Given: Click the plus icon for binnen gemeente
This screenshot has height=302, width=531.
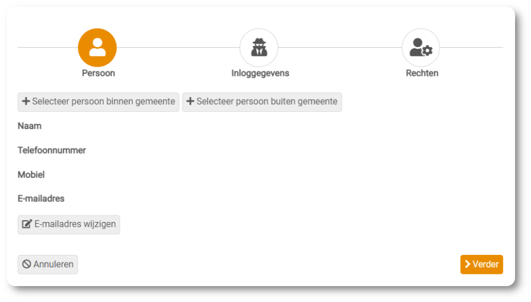Looking at the screenshot, I should pos(26,101).
